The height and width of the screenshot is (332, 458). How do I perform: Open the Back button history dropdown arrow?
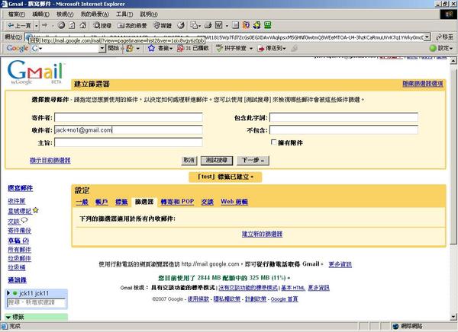pyautogui.click(x=36, y=26)
